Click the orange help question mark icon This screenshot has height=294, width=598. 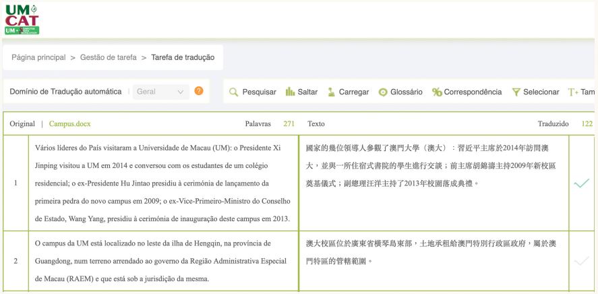199,91
